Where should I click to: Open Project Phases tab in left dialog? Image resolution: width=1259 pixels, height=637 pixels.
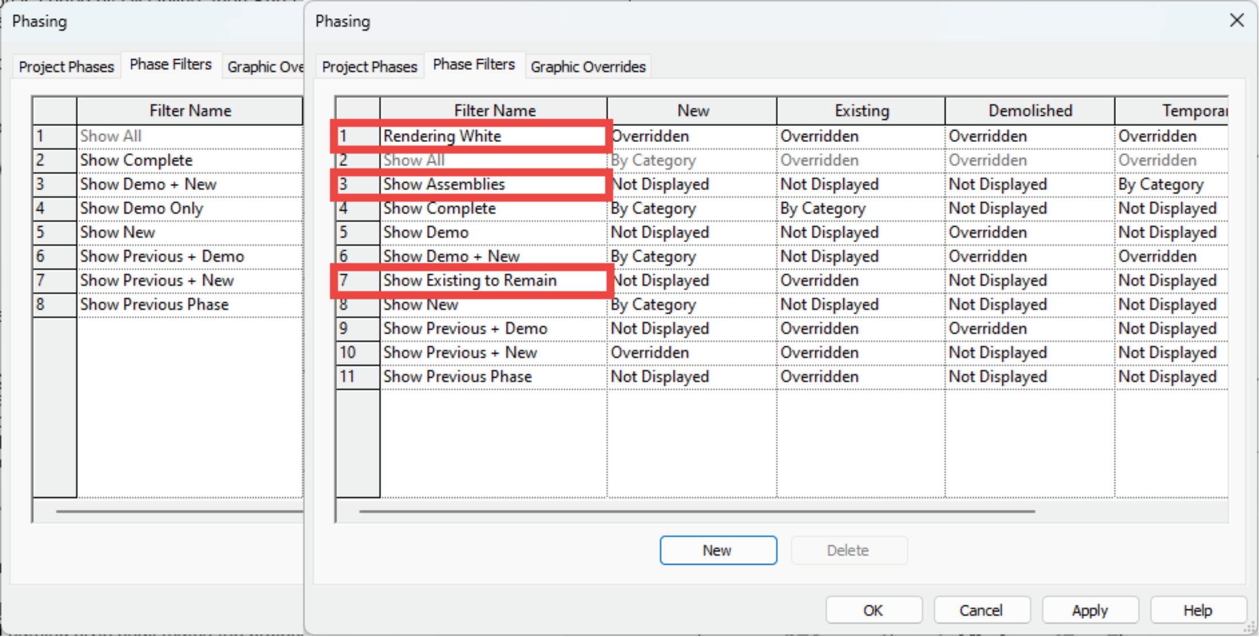pyautogui.click(x=66, y=66)
